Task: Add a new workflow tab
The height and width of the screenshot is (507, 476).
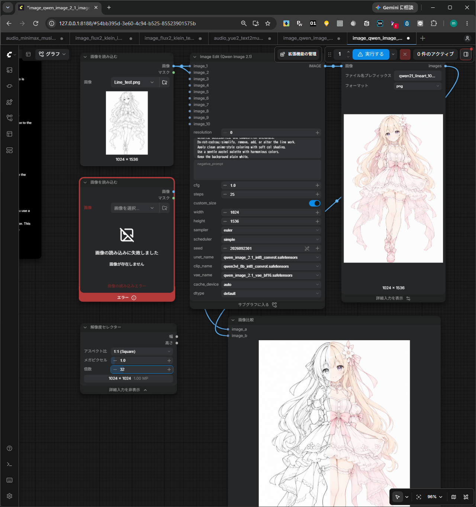Action: [x=422, y=38]
